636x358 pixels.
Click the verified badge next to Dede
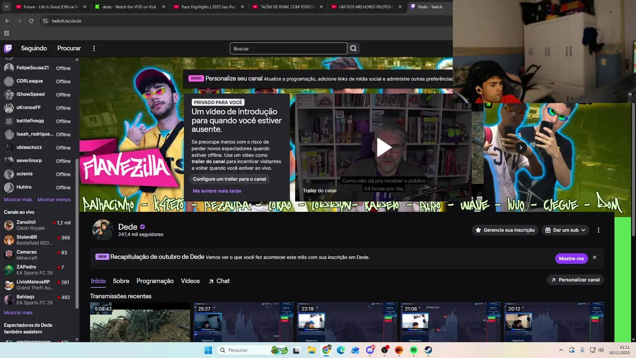(143, 227)
